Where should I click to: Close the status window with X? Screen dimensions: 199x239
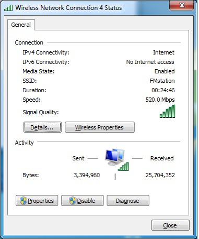pyautogui.click(x=181, y=5)
